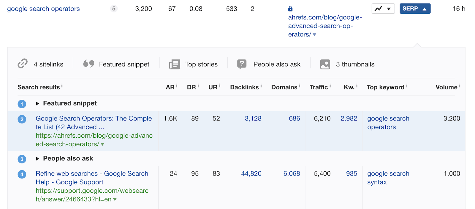Expand the Featured snippet result row
475x209 pixels.
(37, 104)
